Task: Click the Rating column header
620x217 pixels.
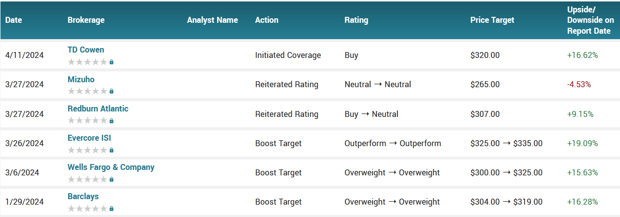Action: (356, 20)
